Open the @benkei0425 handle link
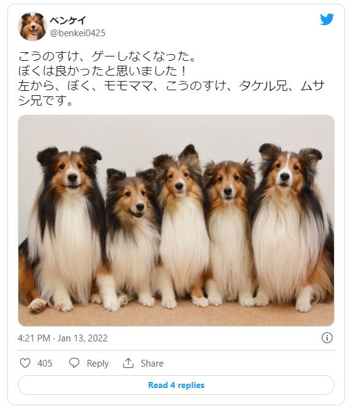Viewport: 353px width, 412px height. tap(78, 33)
